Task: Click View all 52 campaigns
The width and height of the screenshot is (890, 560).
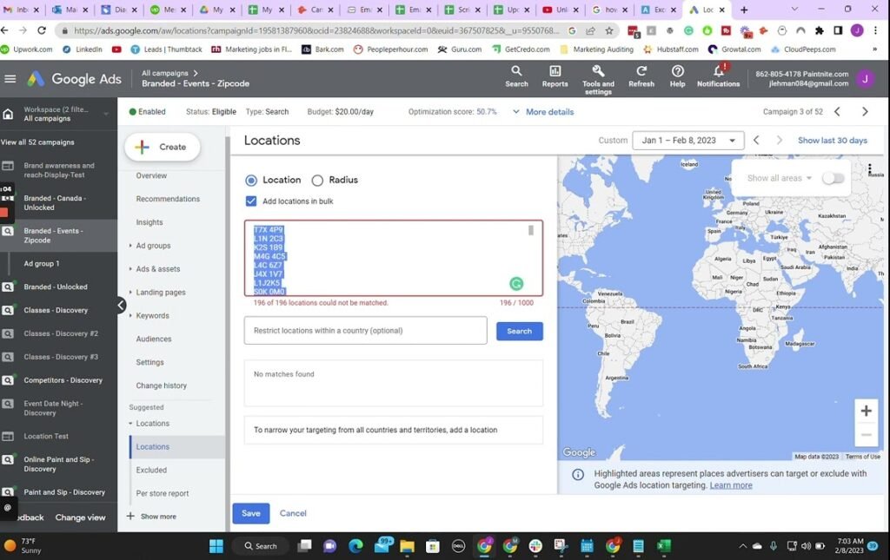Action: click(x=37, y=142)
